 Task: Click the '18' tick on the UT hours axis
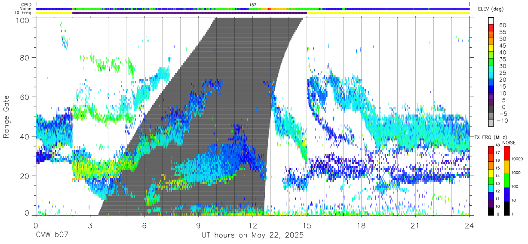[361, 225]
